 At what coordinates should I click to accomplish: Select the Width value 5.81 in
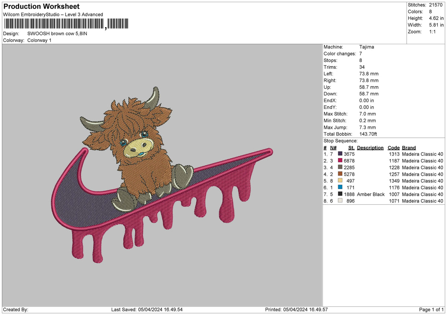[x=437, y=25]
